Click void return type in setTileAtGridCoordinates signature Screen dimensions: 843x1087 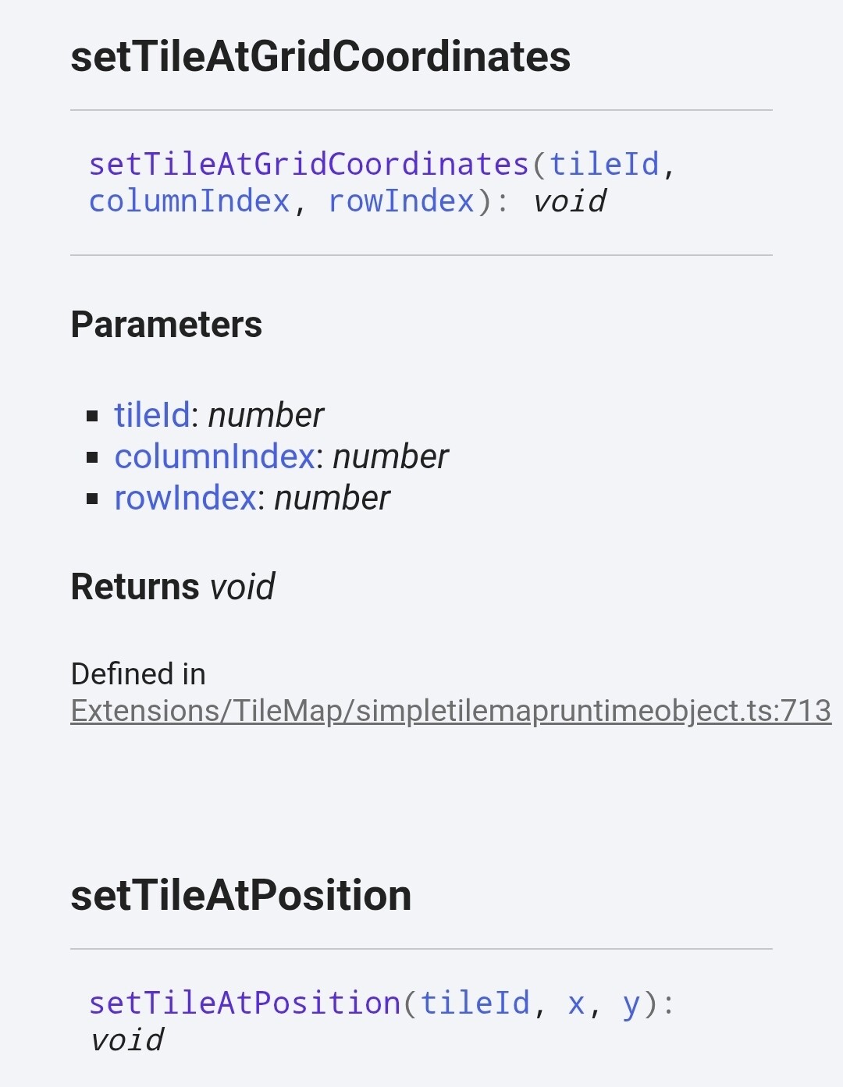(569, 201)
